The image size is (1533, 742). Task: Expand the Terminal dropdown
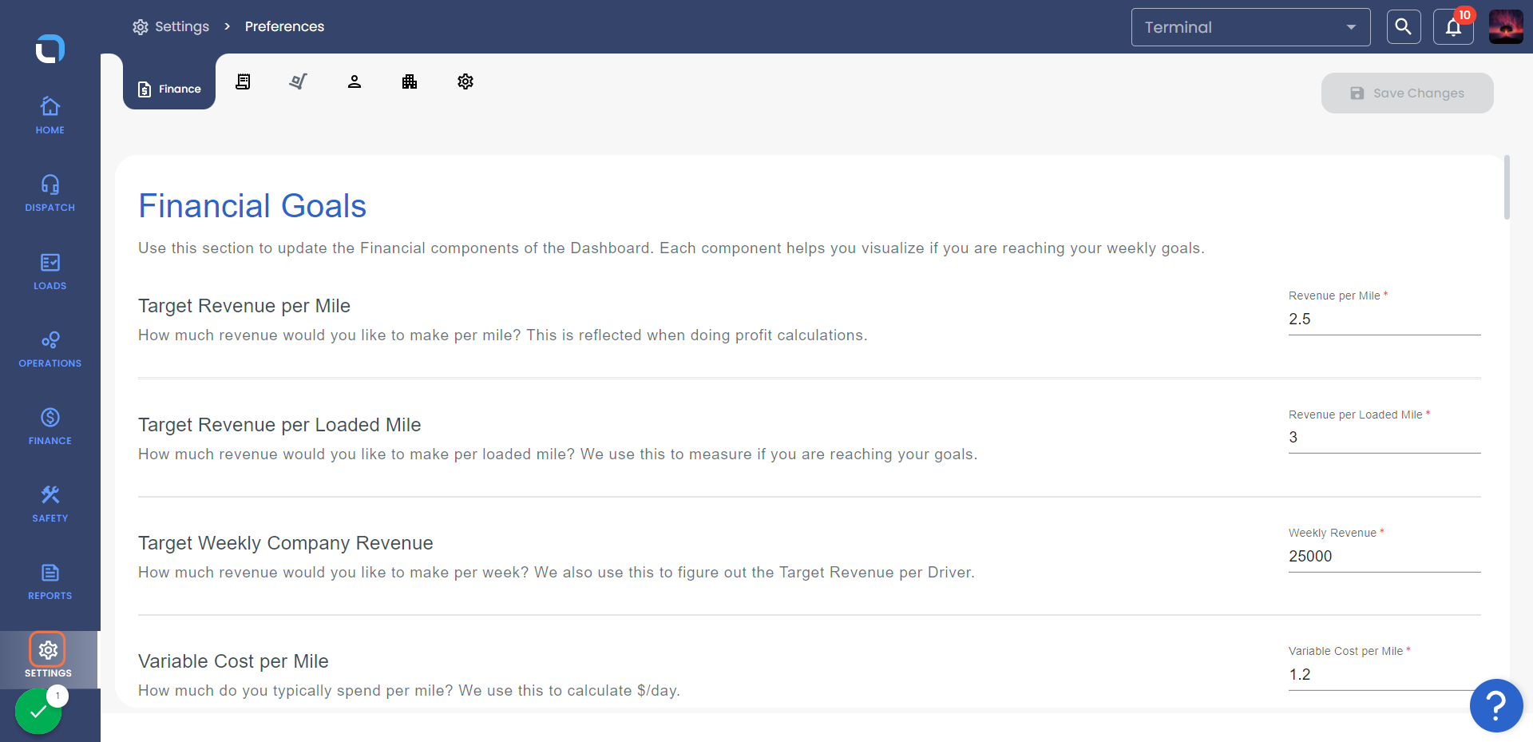click(x=1250, y=27)
